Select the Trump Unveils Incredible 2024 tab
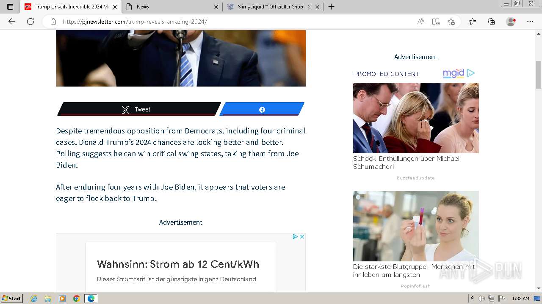542x304 pixels. coord(71,7)
